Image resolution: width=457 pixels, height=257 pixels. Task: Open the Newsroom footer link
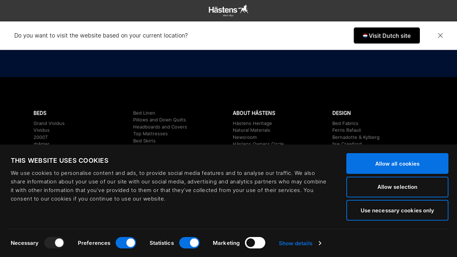coord(244,137)
